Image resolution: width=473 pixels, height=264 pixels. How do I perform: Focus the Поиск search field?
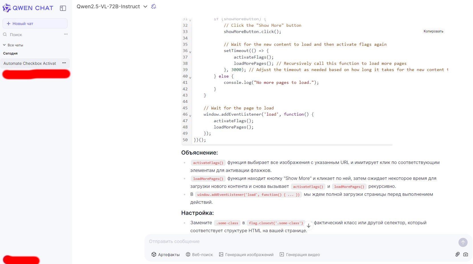tap(31, 35)
